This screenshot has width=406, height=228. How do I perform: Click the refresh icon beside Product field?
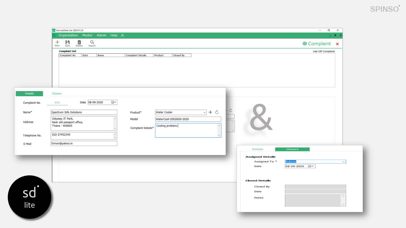(217, 112)
